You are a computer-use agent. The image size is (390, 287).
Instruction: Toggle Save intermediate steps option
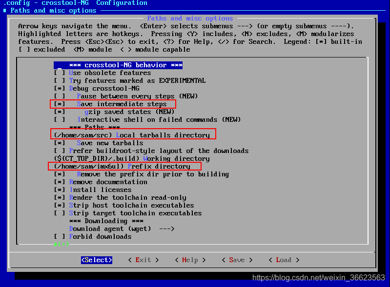[110, 104]
